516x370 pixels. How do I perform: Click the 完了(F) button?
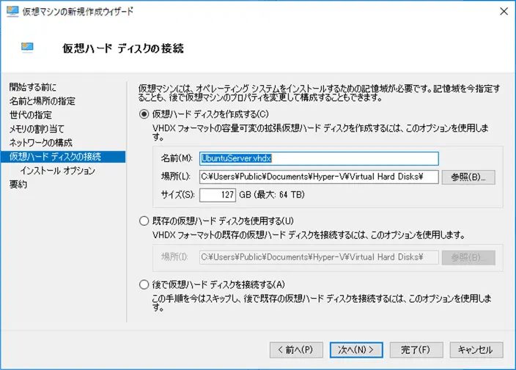point(416,349)
